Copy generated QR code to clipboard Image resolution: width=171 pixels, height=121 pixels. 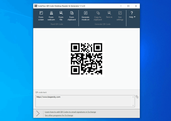98,16
